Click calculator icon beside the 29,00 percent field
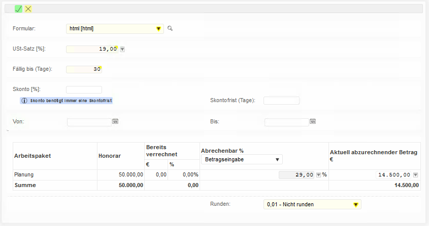 pos(318,175)
